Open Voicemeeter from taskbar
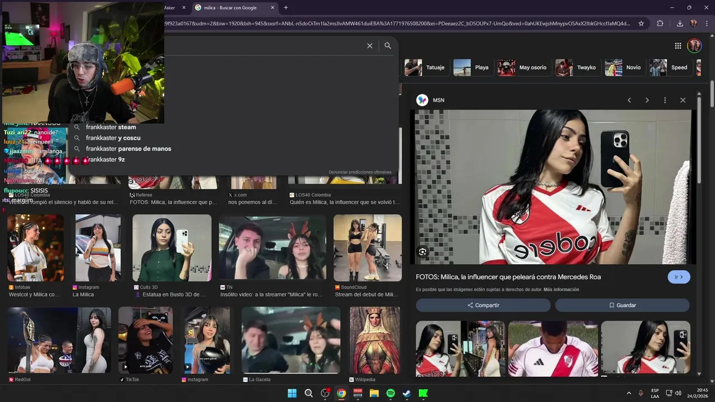Viewport: 715px width, 402px height. (358, 393)
